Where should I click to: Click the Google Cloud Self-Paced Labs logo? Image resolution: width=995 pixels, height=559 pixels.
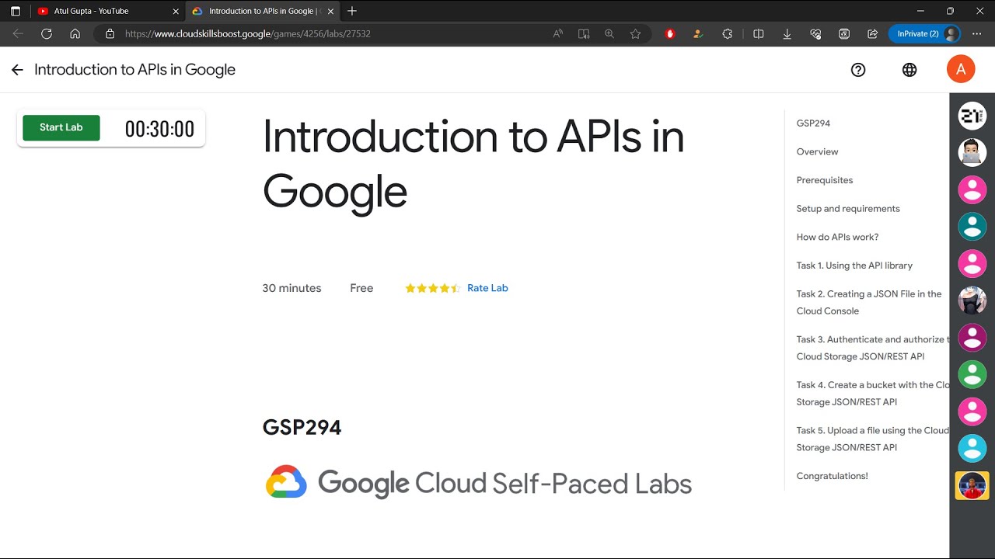point(479,483)
